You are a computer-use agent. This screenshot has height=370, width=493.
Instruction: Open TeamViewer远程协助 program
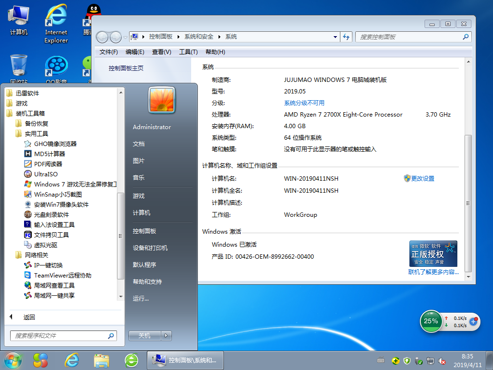(x=62, y=275)
